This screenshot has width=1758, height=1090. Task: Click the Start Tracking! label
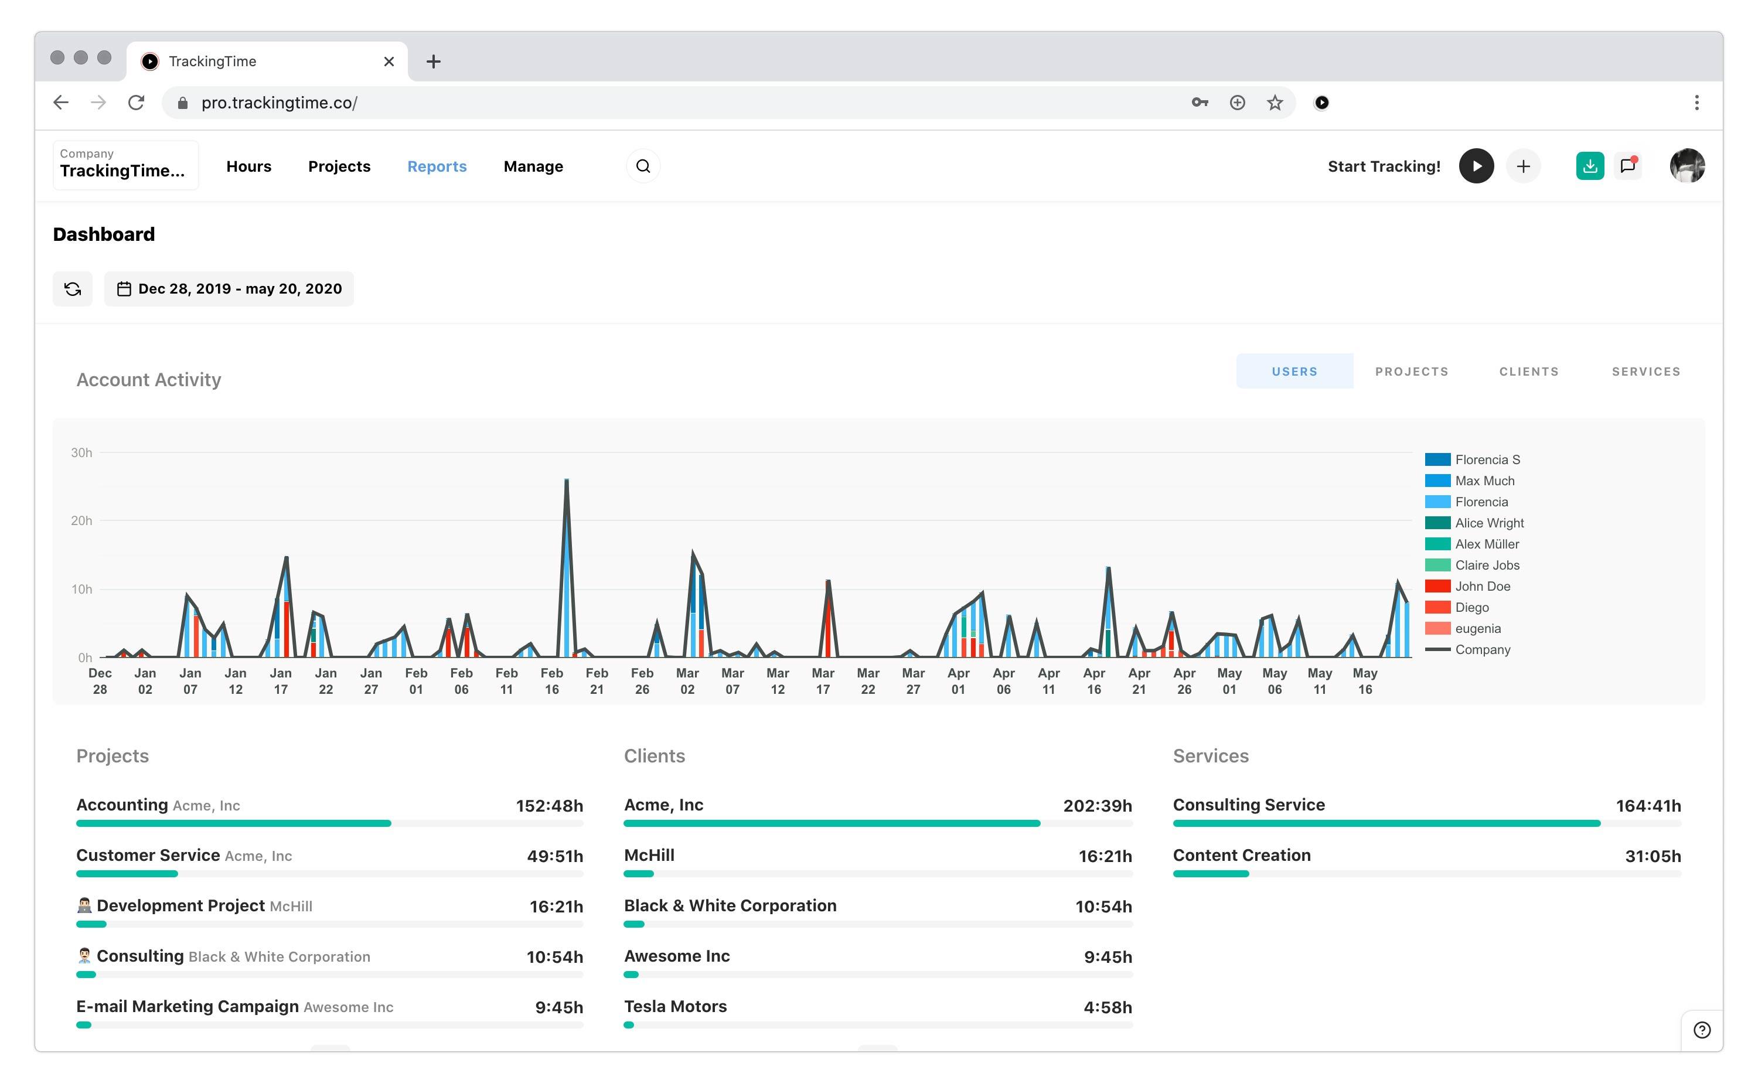click(1384, 166)
